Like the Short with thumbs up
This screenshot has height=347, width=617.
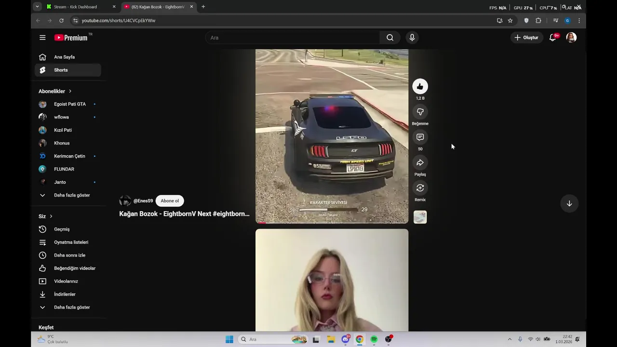(420, 86)
